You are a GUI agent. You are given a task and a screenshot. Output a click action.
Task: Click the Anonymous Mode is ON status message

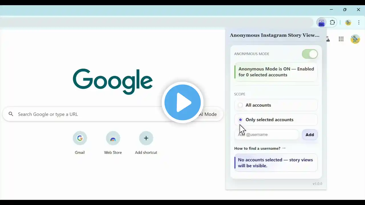tap(276, 72)
